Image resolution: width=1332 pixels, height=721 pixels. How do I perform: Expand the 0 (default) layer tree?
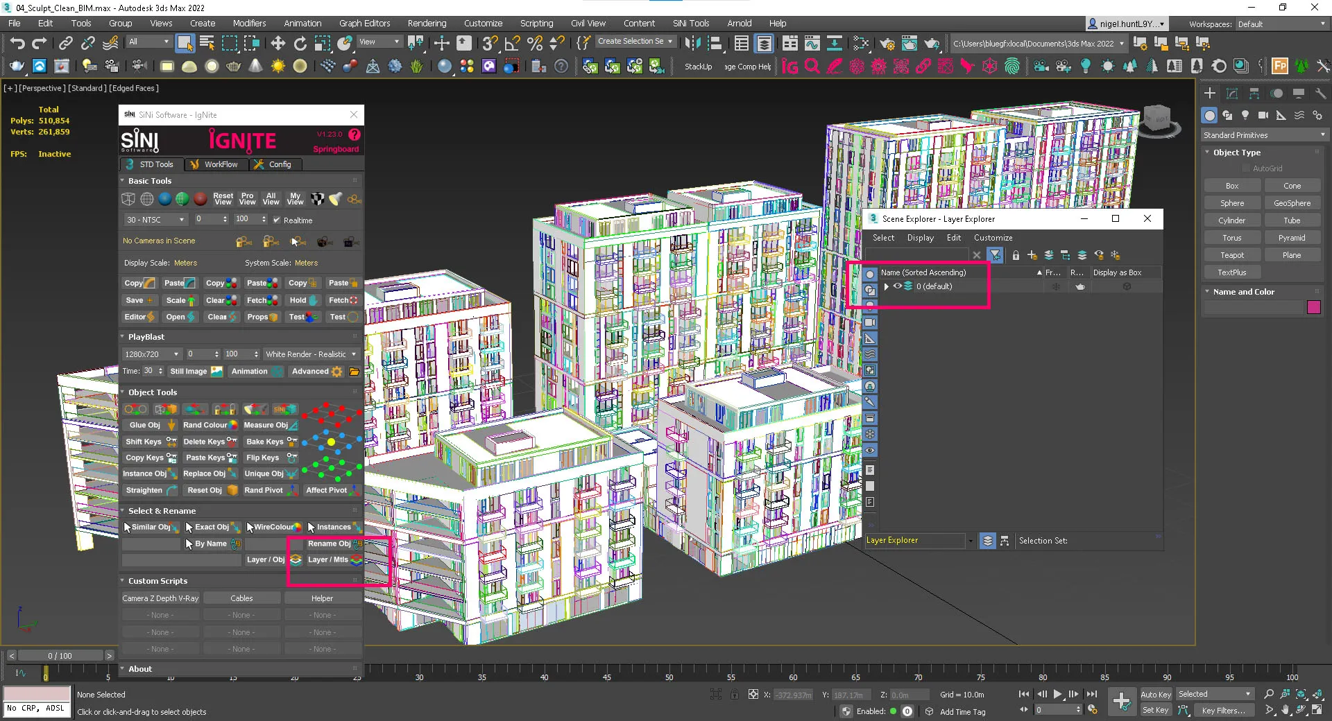coord(886,286)
